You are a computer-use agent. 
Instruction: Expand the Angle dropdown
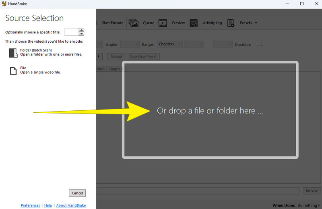130,44
